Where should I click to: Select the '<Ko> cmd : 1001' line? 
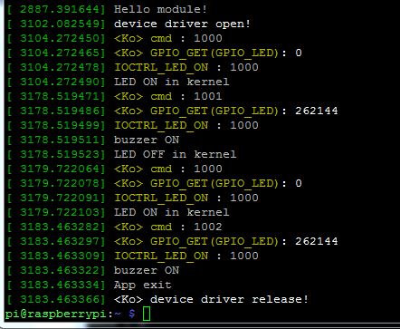pyautogui.click(x=168, y=96)
